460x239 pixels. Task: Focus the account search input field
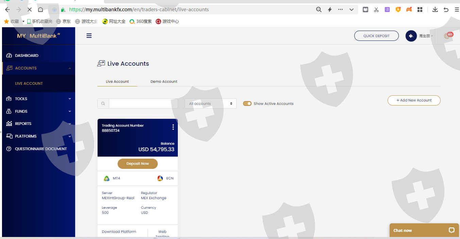[x=143, y=103]
